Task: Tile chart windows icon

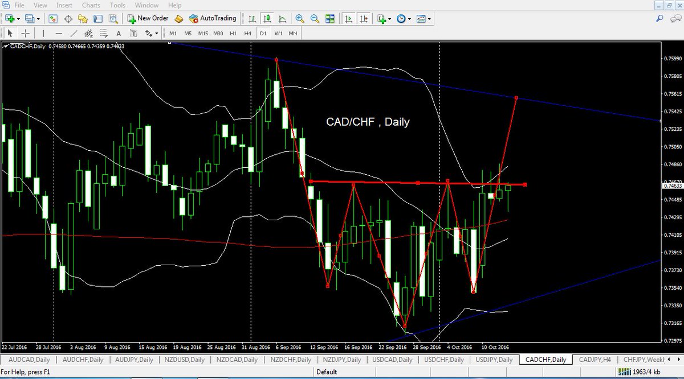Action: click(330, 19)
